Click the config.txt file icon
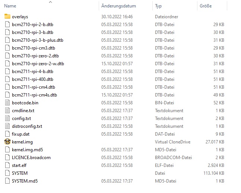The width and height of the screenshot is (241, 193). pyautogui.click(x=7, y=118)
